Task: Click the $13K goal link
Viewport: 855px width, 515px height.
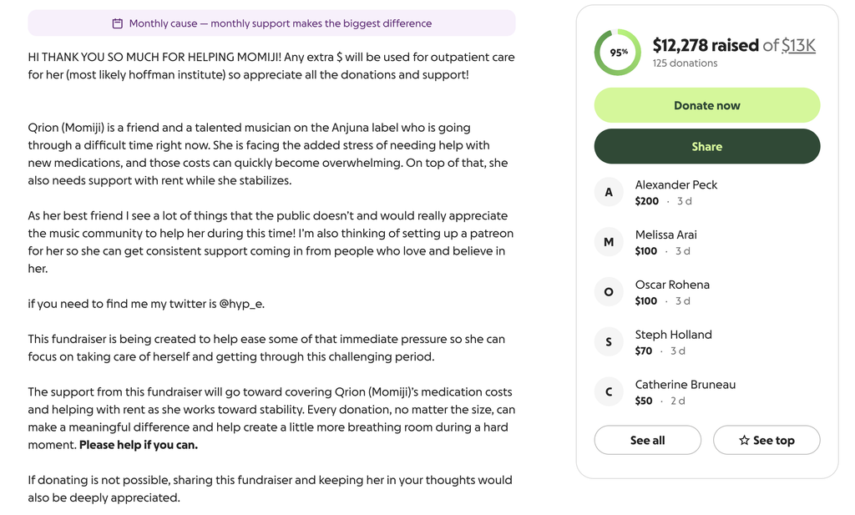Action: pyautogui.click(x=798, y=45)
